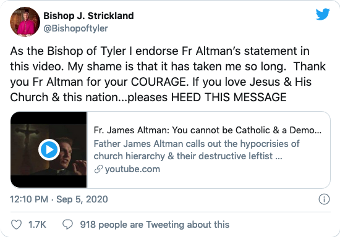Visit the @Bishopoftyler handle

pyautogui.click(x=75, y=28)
